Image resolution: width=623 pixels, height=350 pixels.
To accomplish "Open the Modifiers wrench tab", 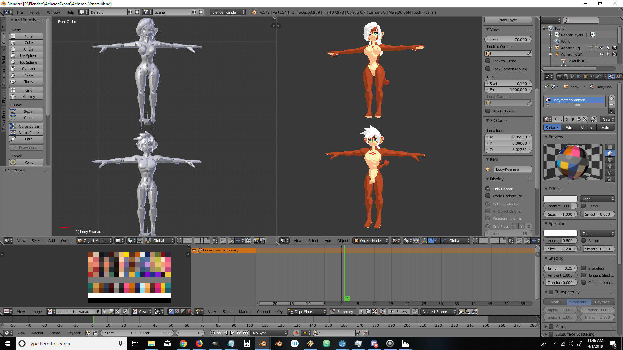I will tap(598, 76).
